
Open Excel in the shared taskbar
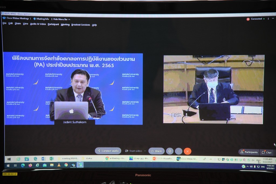pyautogui.click(x=51, y=159)
